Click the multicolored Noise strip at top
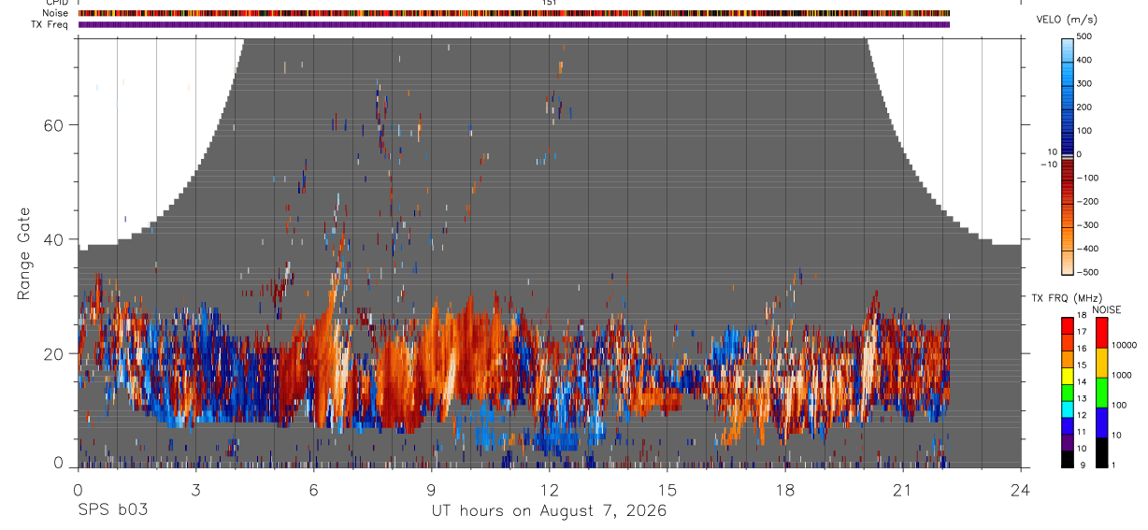 click(x=514, y=13)
